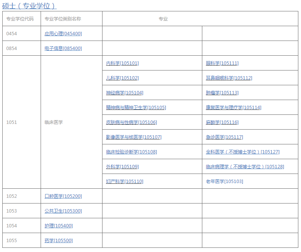Image resolution: width=301 pixels, height=252 pixels.
Task: Open 内科学[105101] link
Action: click(x=122, y=63)
